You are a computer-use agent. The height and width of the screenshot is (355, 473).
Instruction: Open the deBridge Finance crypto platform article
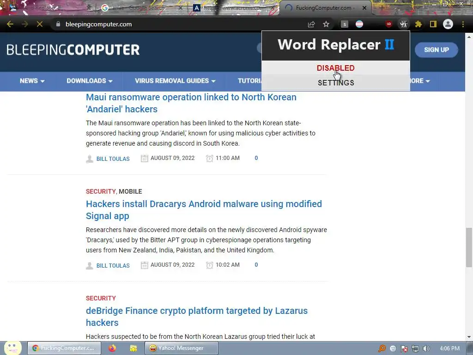[197, 316]
